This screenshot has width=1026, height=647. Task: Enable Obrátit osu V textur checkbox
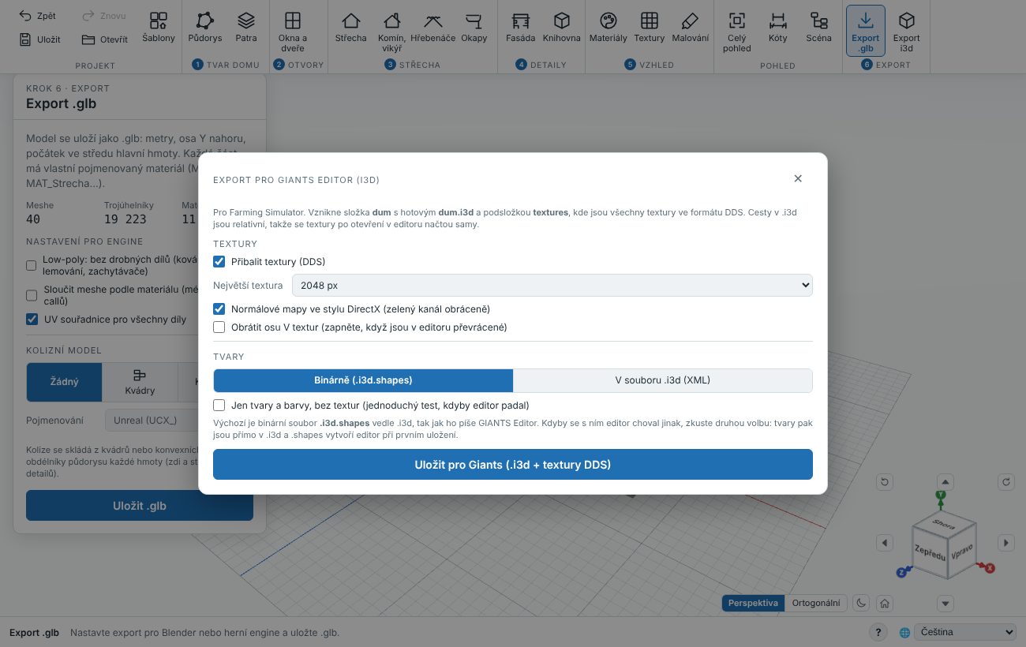tap(219, 327)
